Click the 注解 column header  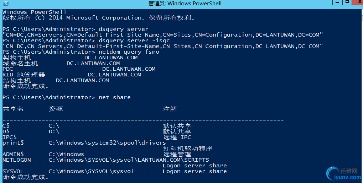pyautogui.click(x=170, y=109)
